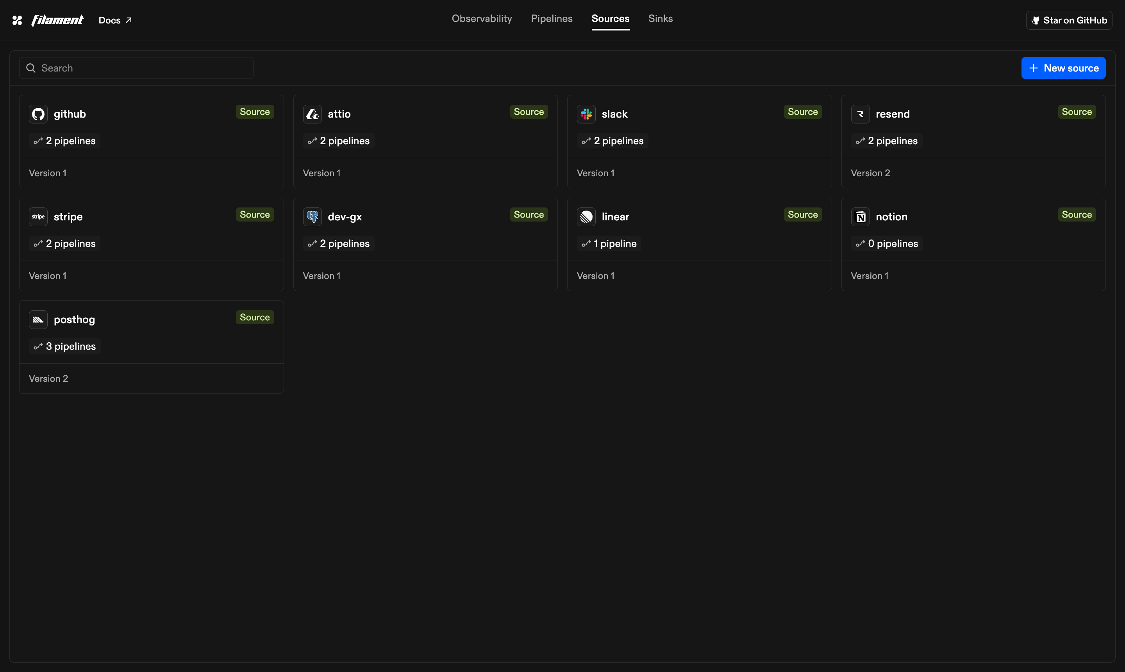The height and width of the screenshot is (672, 1125).
Task: Open the notion source name
Action: pyautogui.click(x=891, y=217)
